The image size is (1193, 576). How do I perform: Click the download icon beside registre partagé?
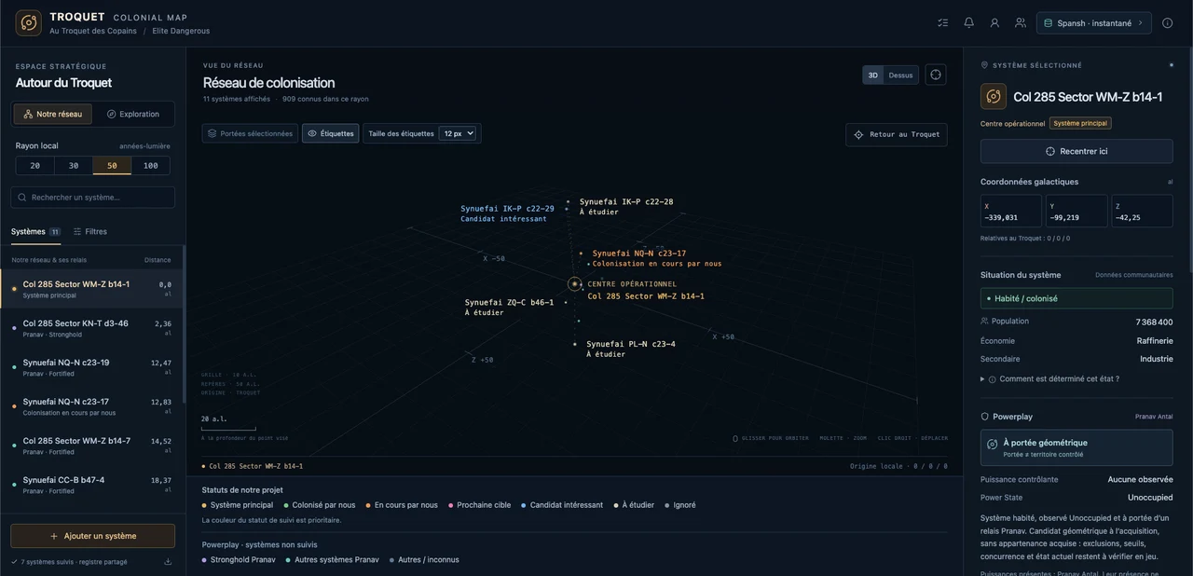(x=168, y=562)
